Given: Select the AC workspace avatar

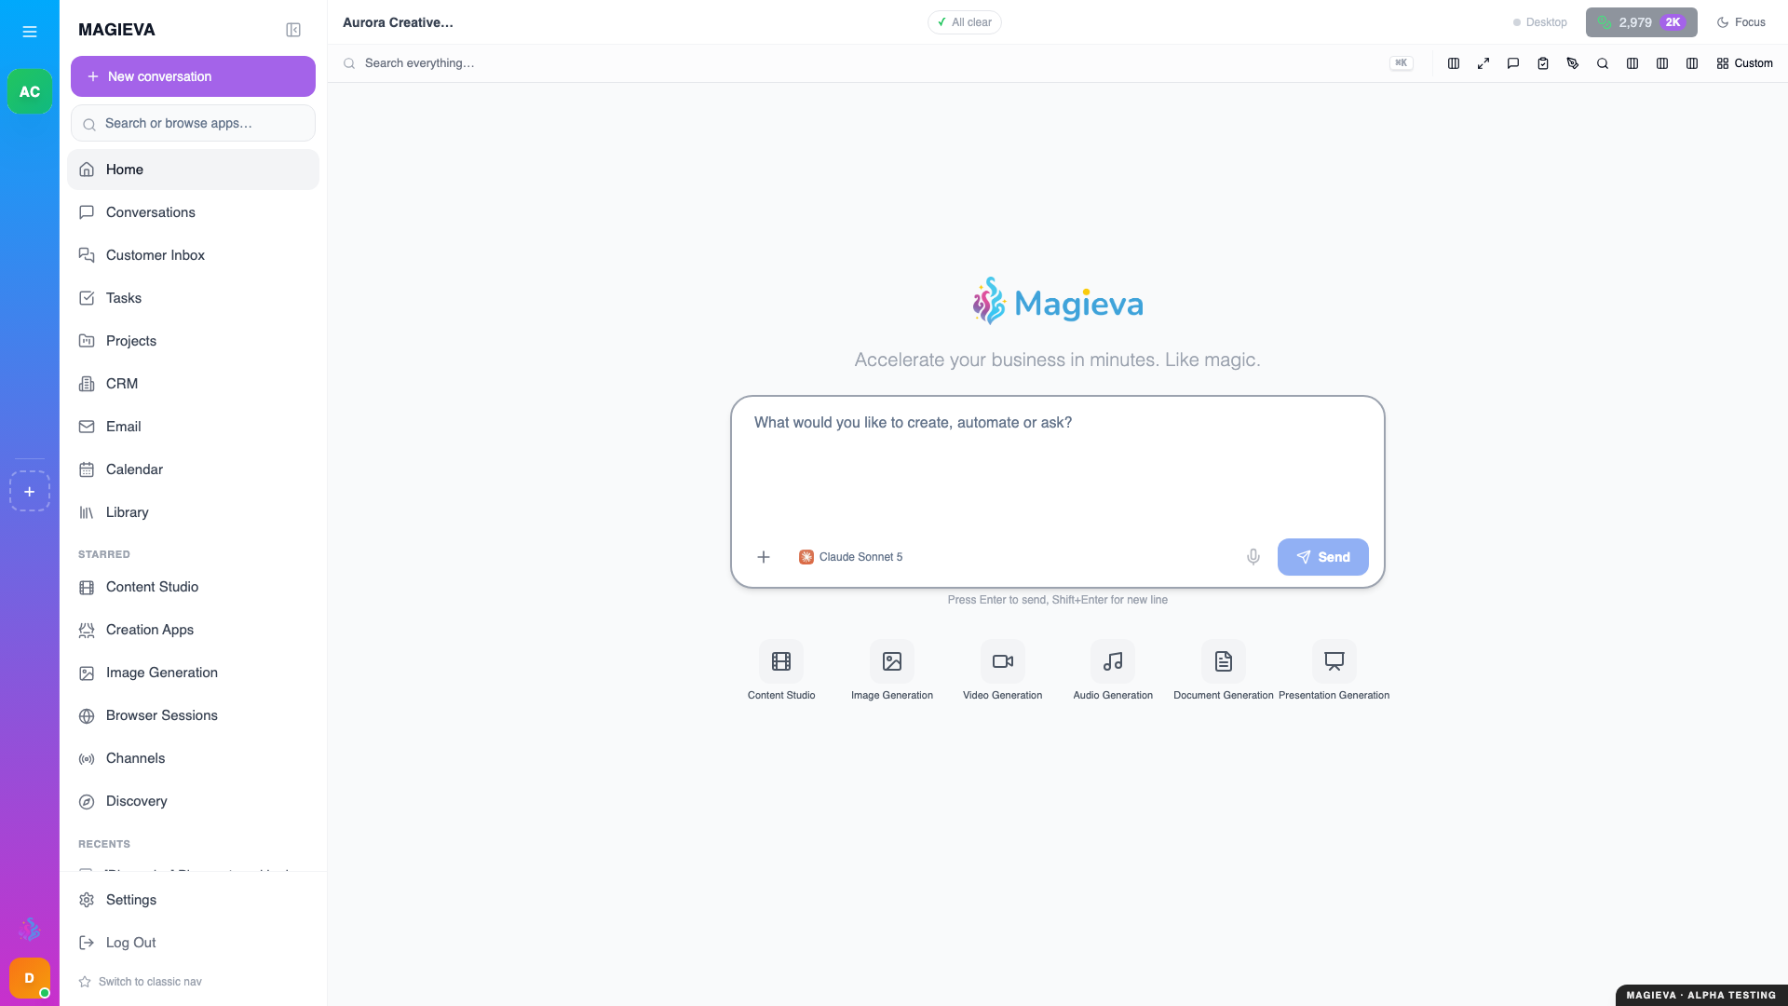Looking at the screenshot, I should [x=30, y=91].
